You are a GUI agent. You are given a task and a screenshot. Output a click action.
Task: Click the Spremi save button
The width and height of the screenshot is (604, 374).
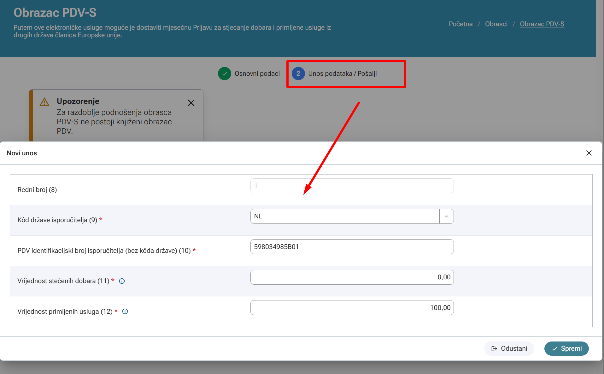[x=566, y=348]
